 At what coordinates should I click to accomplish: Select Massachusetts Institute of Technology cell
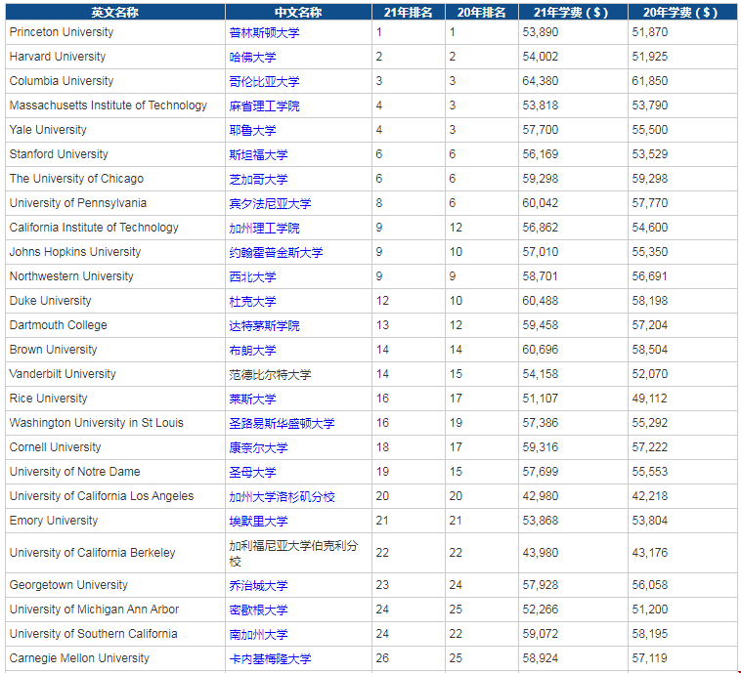(115, 105)
